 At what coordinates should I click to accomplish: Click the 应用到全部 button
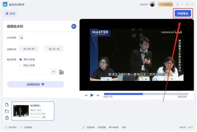pos(36,84)
